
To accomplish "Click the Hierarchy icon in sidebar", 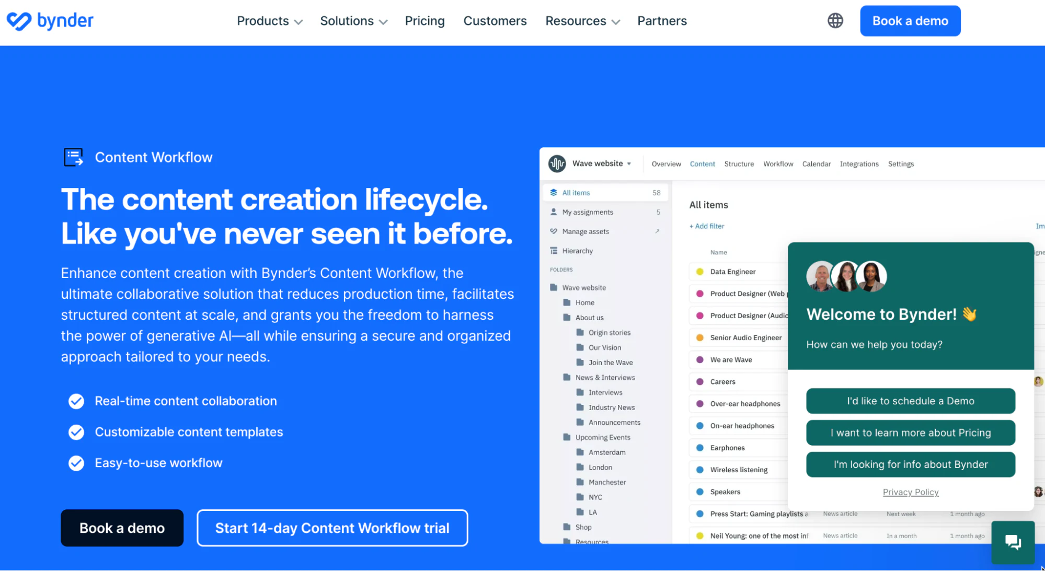I will (554, 251).
